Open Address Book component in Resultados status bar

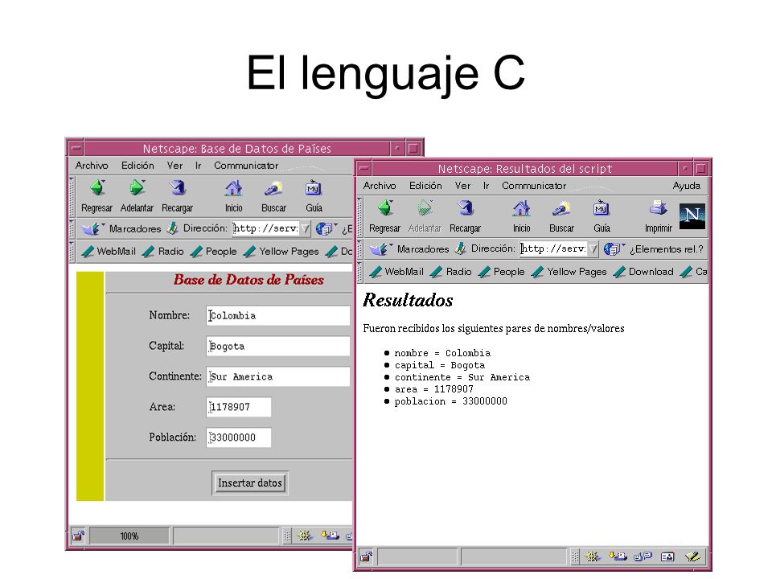(x=667, y=556)
